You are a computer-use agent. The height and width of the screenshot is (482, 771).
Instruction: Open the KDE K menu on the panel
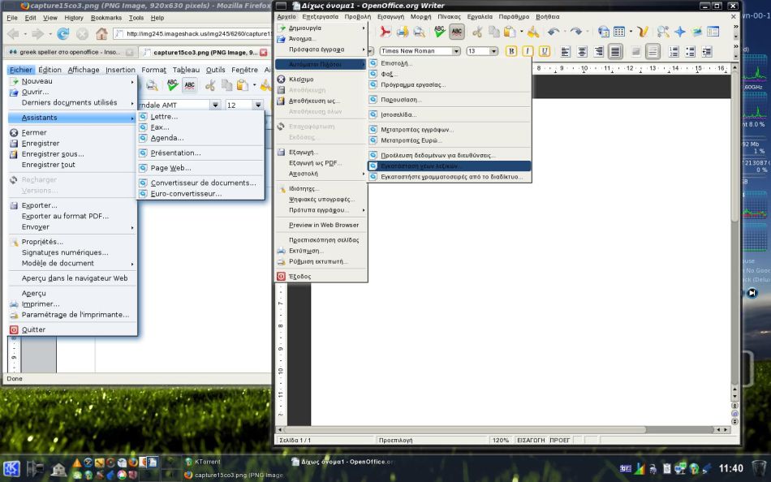(11, 469)
